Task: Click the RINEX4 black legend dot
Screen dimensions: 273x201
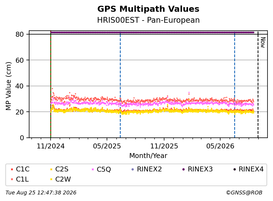Action: [x=235, y=170]
